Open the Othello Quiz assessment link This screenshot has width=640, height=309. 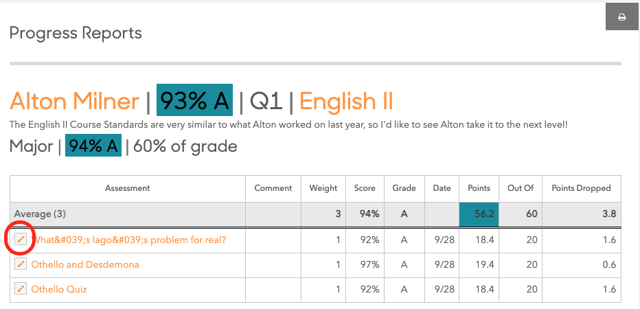click(x=59, y=289)
